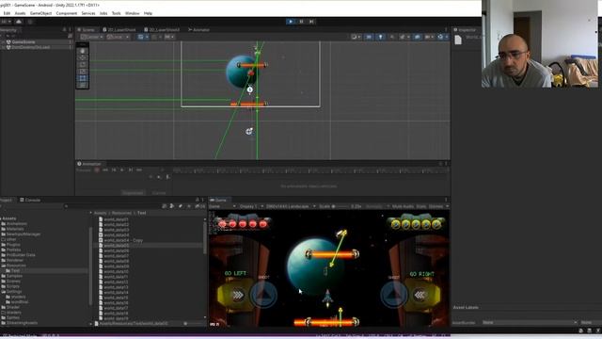Open the Game view resolution dropdown
The image size is (602, 339).
click(x=291, y=206)
